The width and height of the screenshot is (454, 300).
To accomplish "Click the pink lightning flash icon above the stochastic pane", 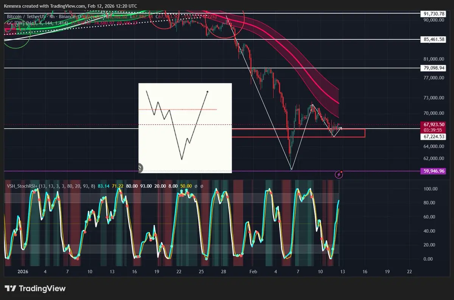I will [340, 174].
